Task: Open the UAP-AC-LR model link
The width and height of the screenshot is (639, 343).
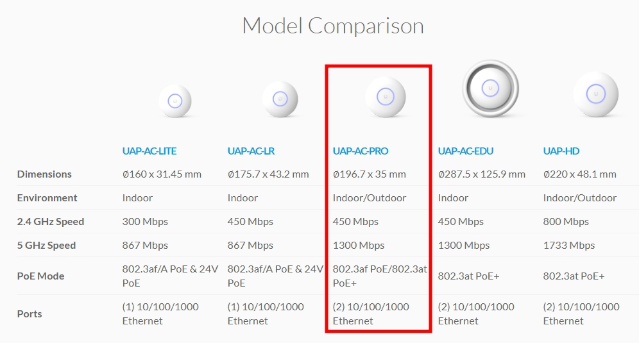Action: point(251,151)
